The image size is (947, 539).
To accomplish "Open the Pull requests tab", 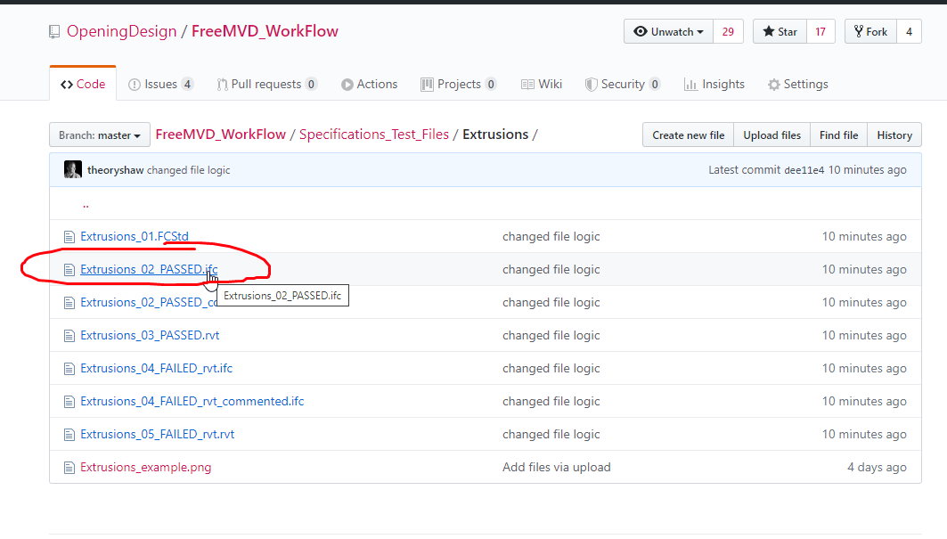I will point(267,84).
